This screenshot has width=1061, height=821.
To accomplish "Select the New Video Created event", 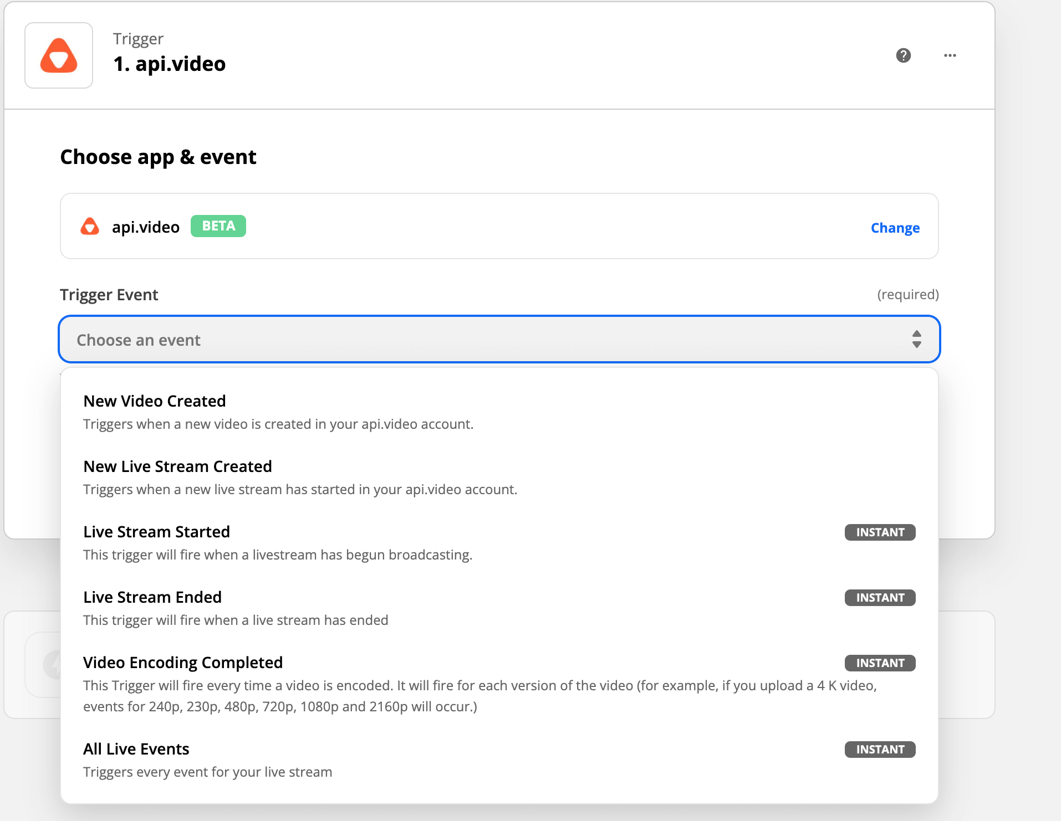I will 155,401.
